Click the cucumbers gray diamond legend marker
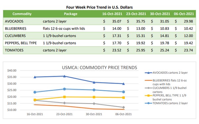 (148, 88)
